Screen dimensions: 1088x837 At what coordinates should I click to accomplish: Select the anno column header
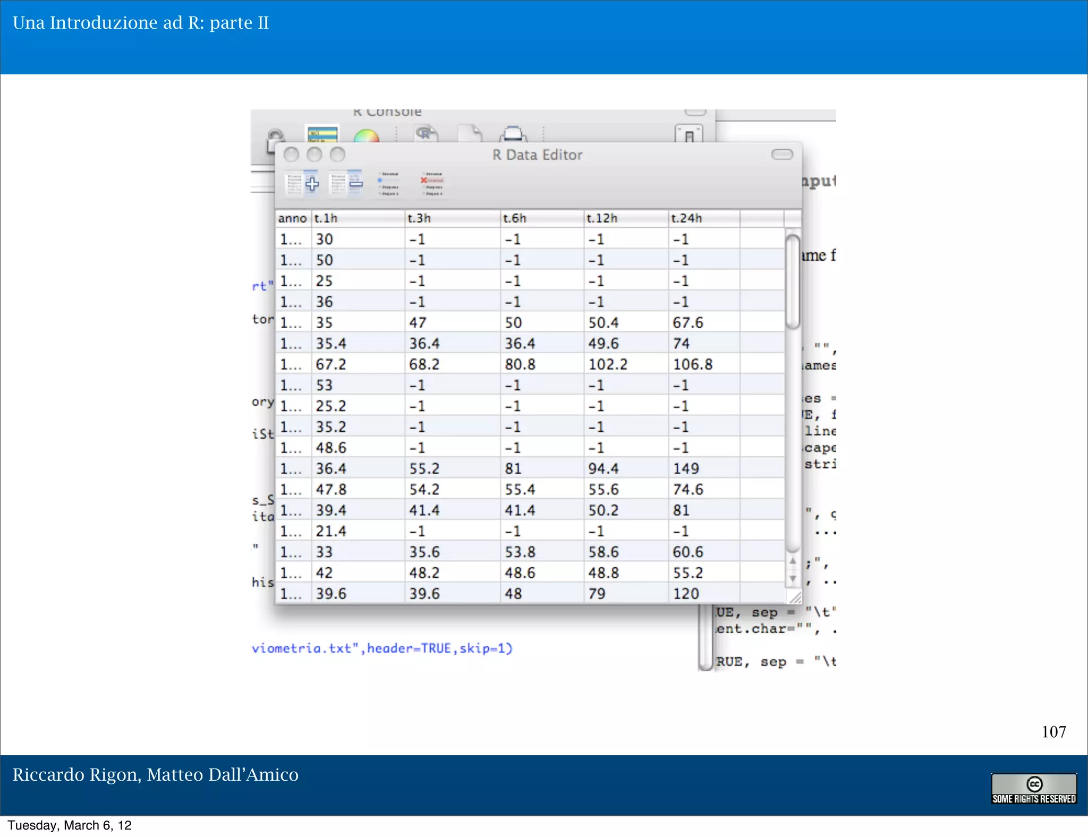(293, 218)
